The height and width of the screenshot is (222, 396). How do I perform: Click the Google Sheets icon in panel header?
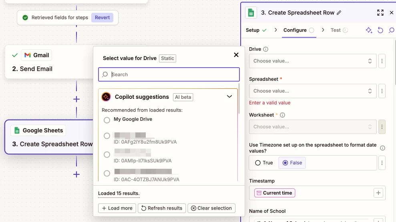click(x=251, y=13)
